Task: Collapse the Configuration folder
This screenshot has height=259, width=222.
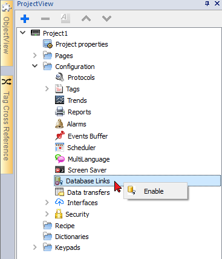Action: click(x=35, y=66)
